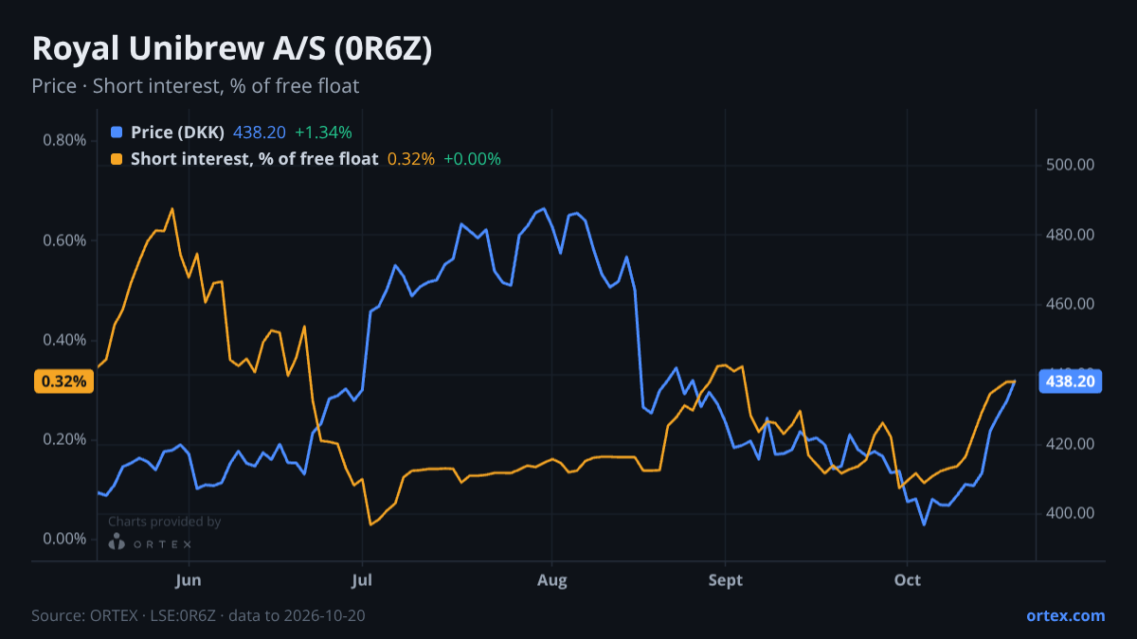Screen dimensions: 1137x639
Task: Click the 0.40% left axis label
Action: click(64, 340)
